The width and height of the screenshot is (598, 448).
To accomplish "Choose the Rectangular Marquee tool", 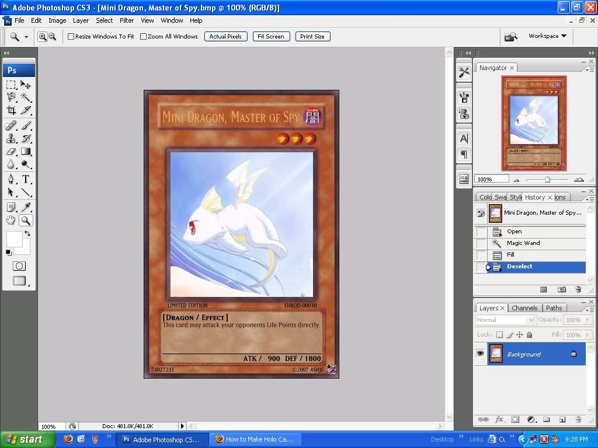I will coord(11,85).
